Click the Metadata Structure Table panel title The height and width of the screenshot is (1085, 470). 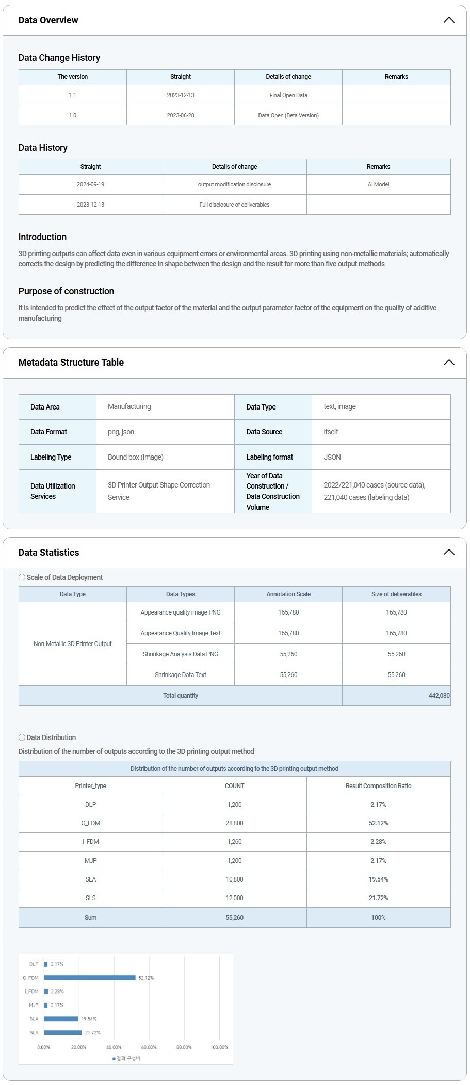pyautogui.click(x=71, y=363)
